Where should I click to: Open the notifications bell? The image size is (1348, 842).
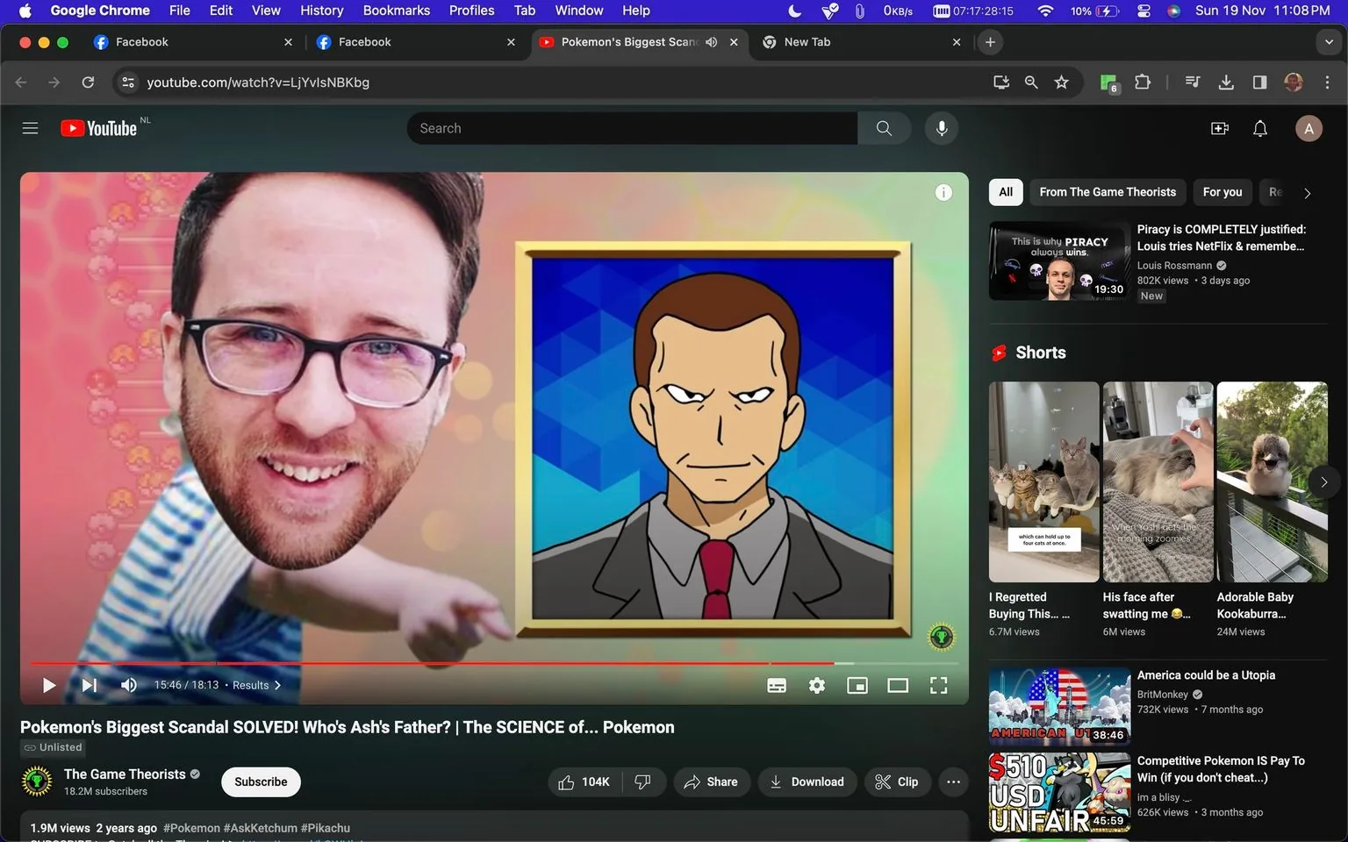coord(1259,128)
